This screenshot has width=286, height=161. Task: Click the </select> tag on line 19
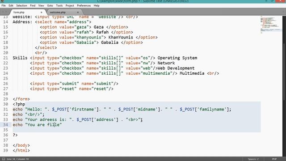pyautogui.click(x=46, y=48)
